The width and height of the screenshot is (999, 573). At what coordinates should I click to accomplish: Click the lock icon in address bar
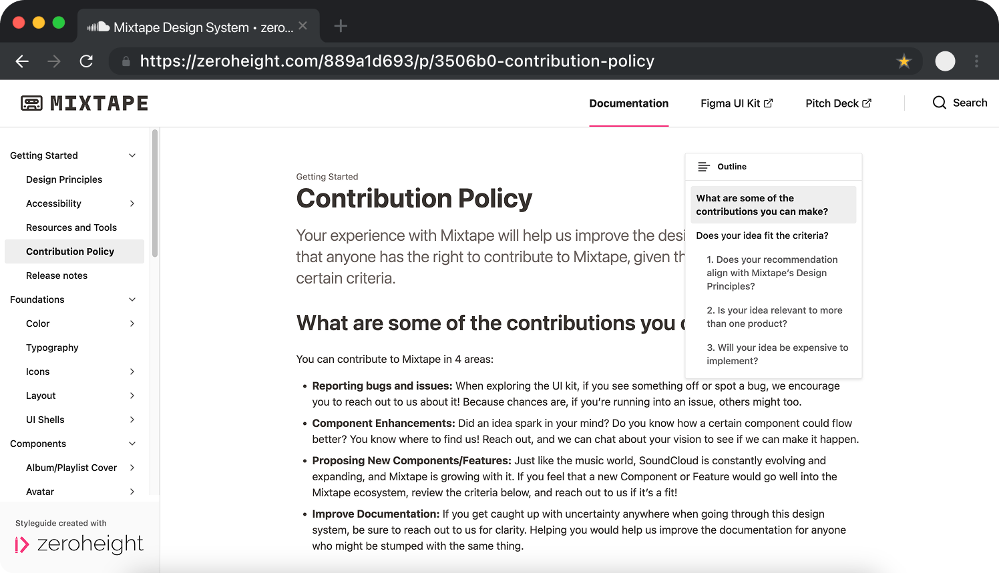(126, 61)
